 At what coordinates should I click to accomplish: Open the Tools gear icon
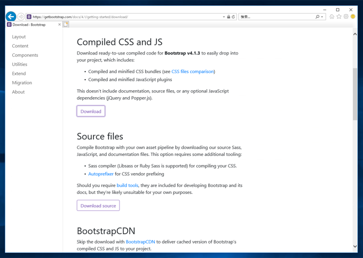(346, 17)
